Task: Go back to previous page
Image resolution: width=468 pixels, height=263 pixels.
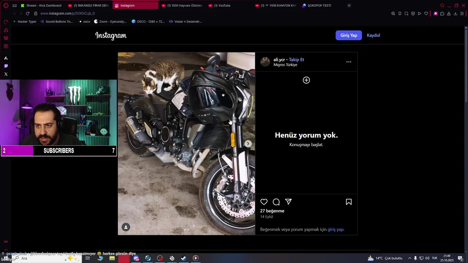Action: (14, 14)
